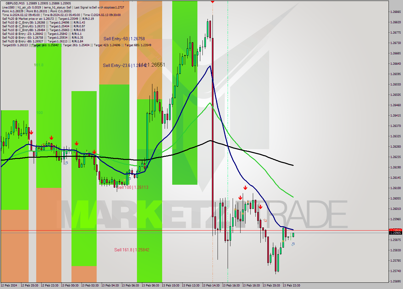Click the 'Sell %10 @ C_Entry88' line
Image resolution: width=403 pixels, height=289 pixels.
click(43, 30)
